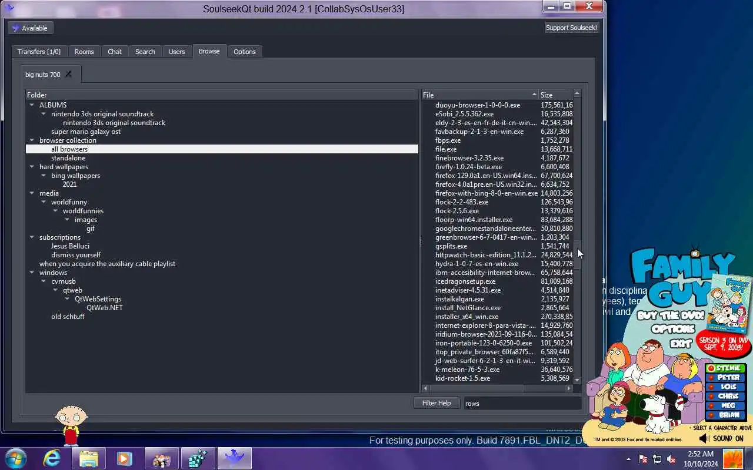753x470 pixels.
Task: Click the file filter input field
Action: [x=522, y=403]
